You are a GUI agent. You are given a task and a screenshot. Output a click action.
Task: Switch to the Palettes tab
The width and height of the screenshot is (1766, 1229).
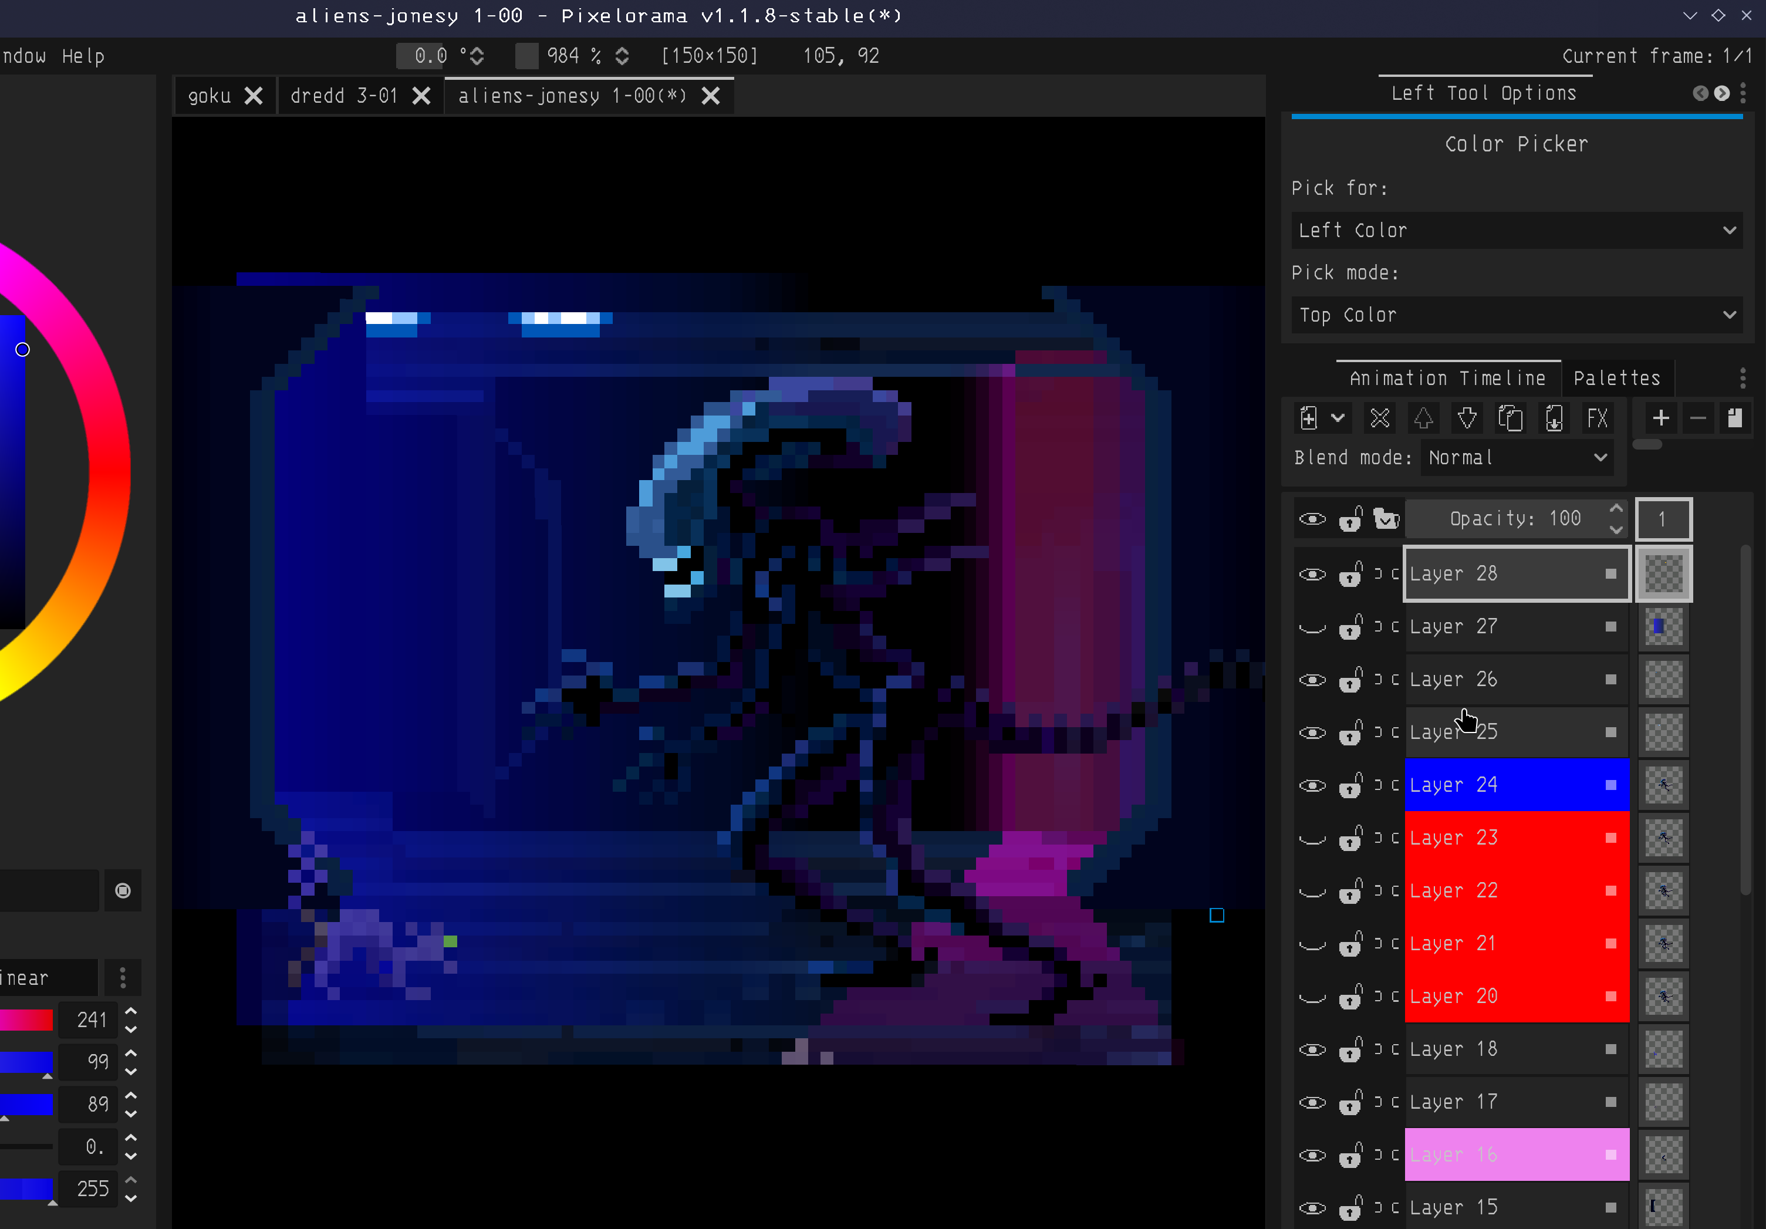pyautogui.click(x=1616, y=377)
